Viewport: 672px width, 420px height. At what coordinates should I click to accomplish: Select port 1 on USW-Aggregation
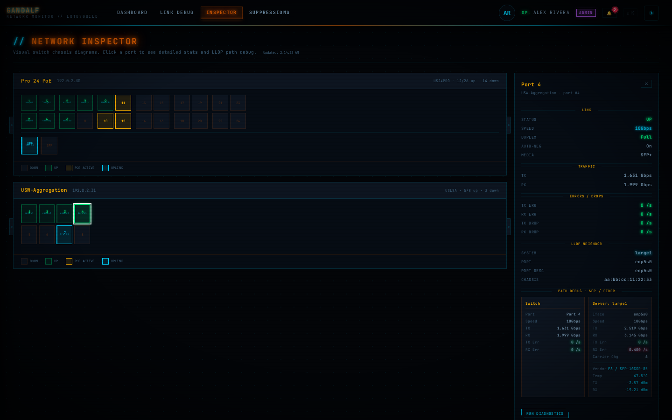pyautogui.click(x=29, y=214)
